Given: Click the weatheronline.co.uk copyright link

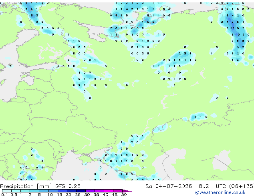Looking at the screenshot, I should coord(220,192).
